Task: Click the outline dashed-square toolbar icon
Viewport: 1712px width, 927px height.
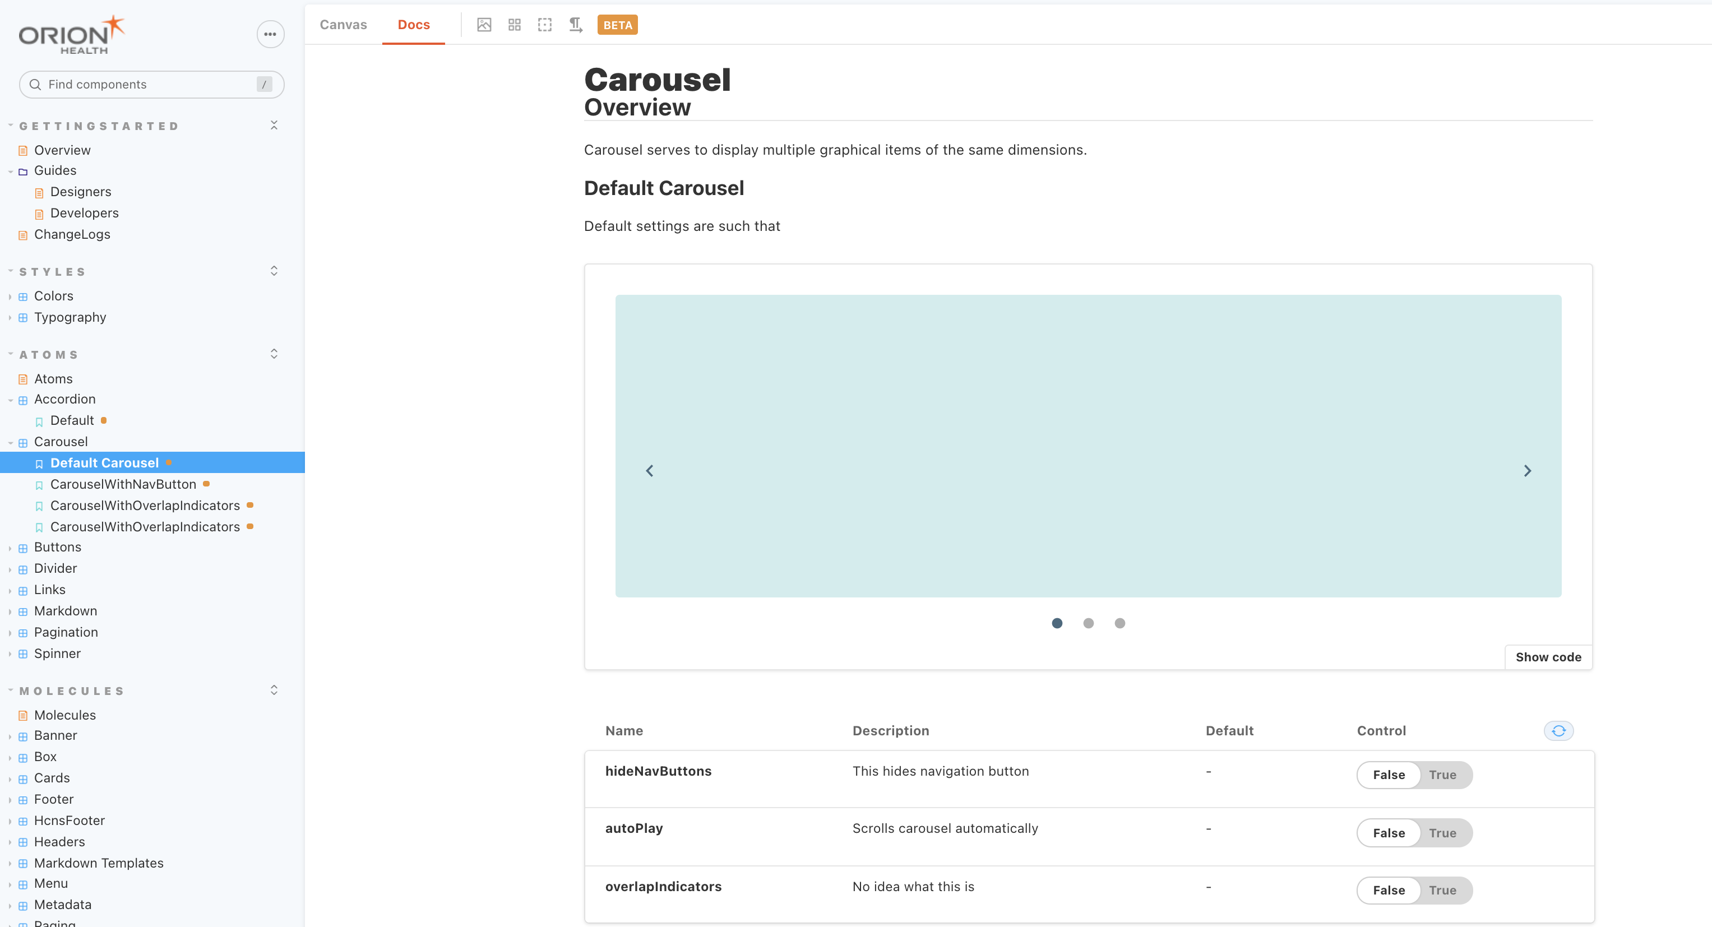Action: [544, 25]
